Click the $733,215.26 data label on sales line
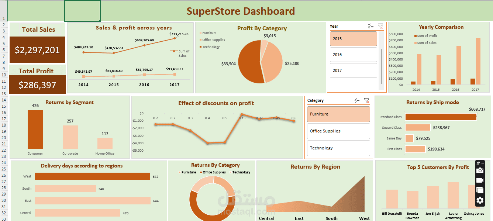The height and width of the screenshot is (221, 493). tap(179, 34)
